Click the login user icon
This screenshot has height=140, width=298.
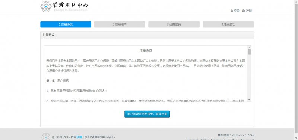point(232,11)
